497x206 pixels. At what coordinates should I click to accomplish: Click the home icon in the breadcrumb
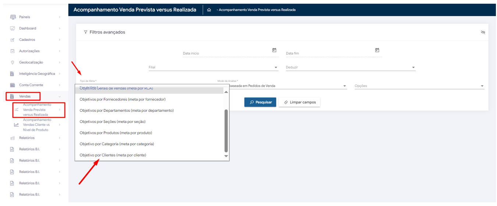(209, 10)
